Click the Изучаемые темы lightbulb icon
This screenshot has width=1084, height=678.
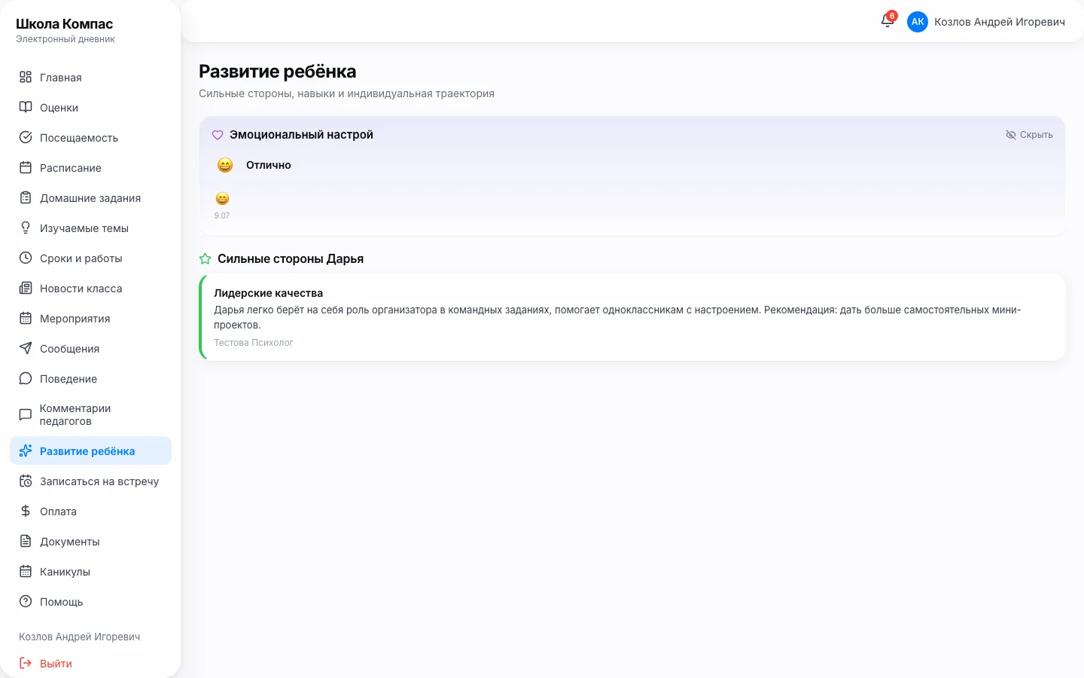(26, 228)
